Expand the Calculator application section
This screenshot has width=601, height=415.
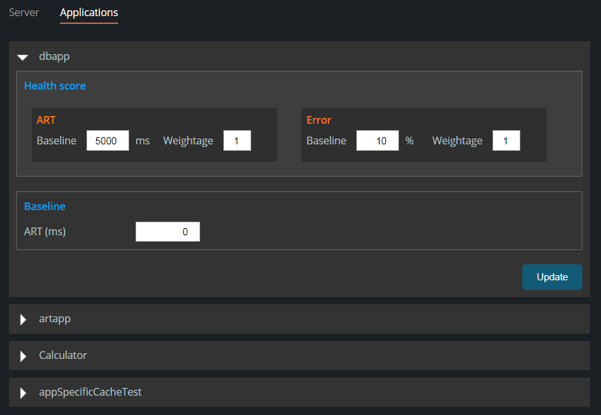pyautogui.click(x=63, y=355)
